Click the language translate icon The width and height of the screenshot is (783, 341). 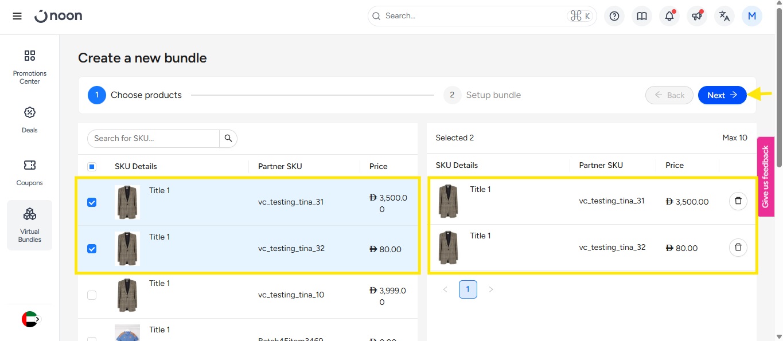click(724, 16)
